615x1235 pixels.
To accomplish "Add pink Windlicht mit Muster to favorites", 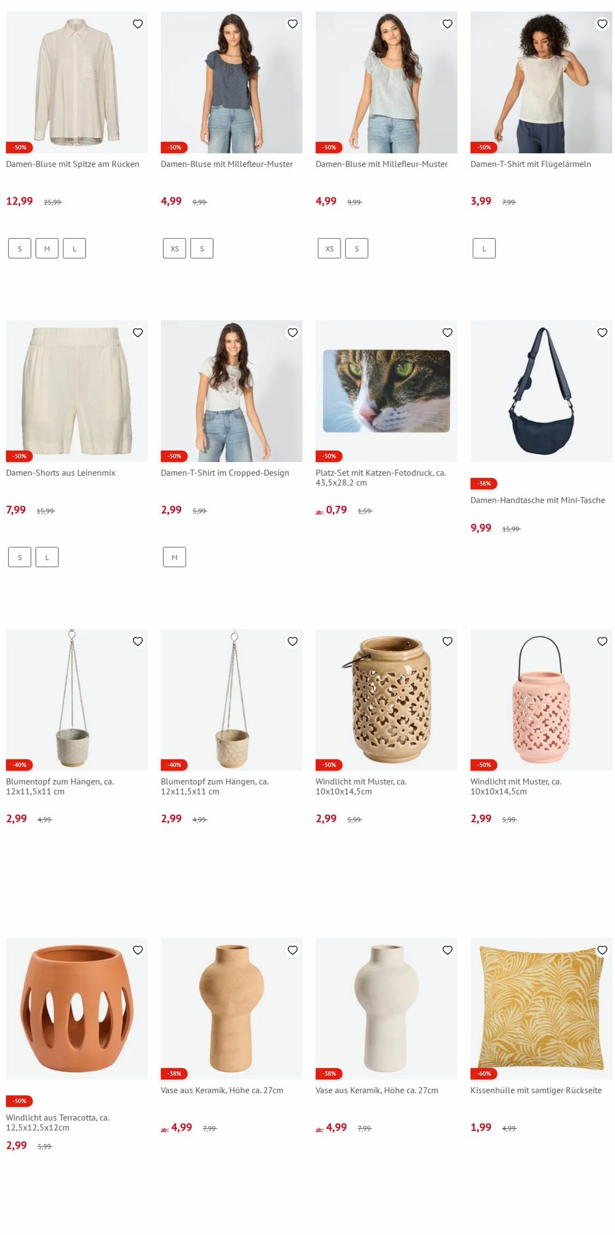I will tap(602, 641).
